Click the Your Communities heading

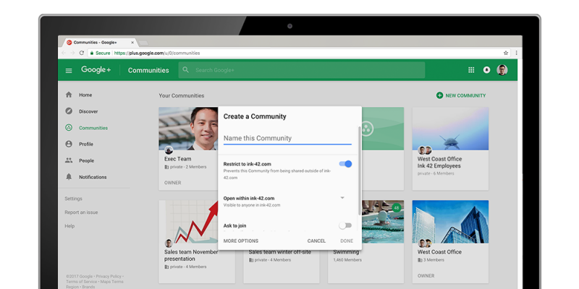(x=182, y=96)
